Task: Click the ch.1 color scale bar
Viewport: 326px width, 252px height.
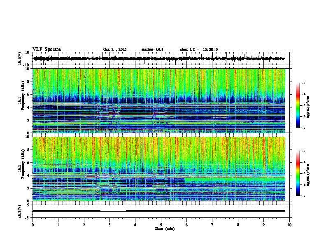Action: coord(298,105)
